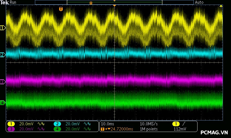Click the orange trigger position triangle at graticule top
This screenshot has width=231, height=138.
click(115, 6)
